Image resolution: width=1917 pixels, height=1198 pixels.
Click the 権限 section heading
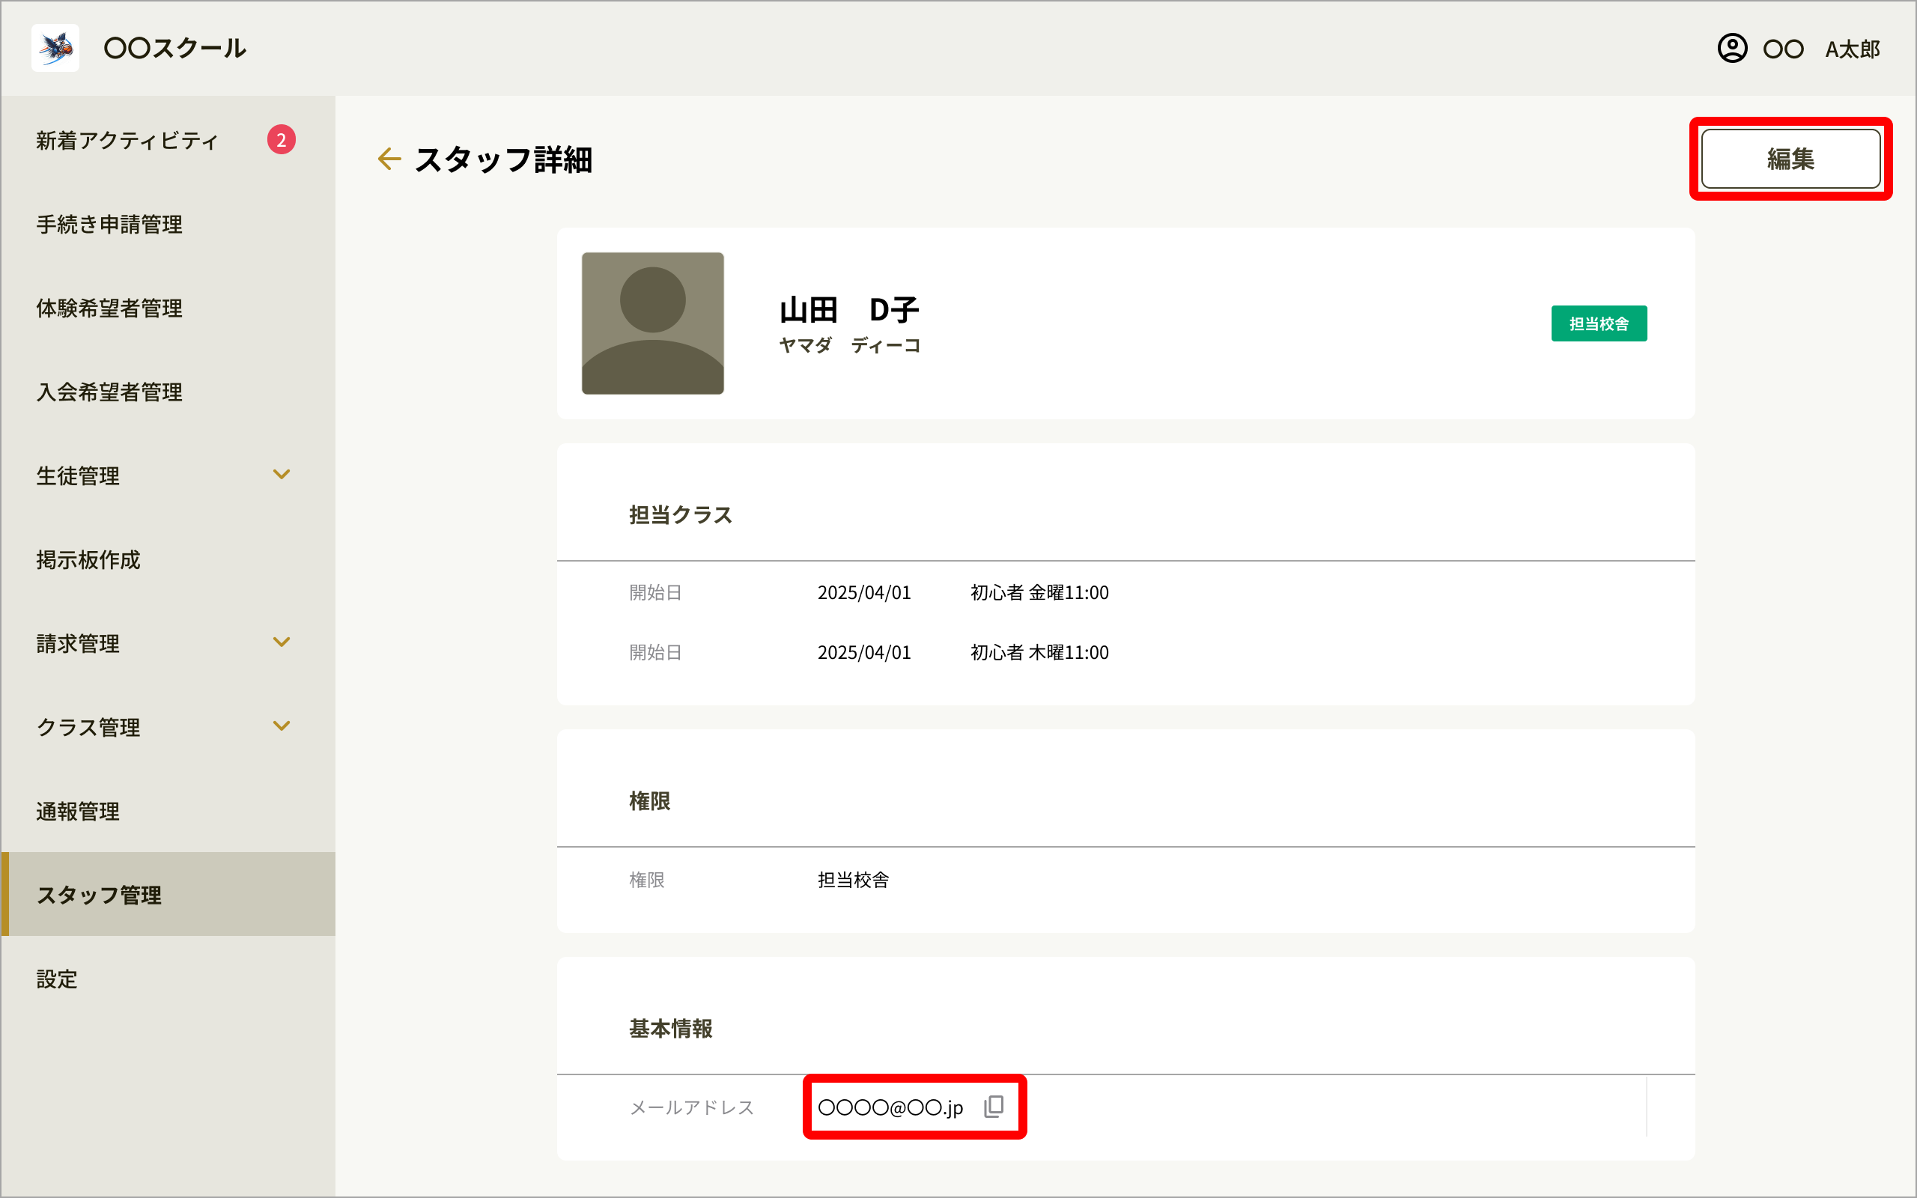(649, 801)
